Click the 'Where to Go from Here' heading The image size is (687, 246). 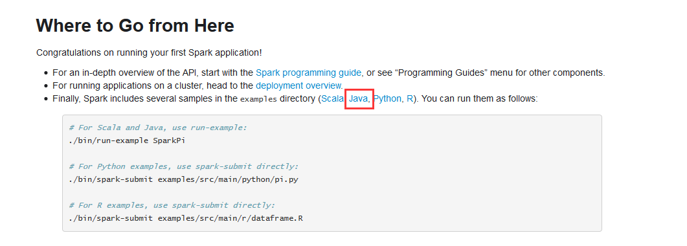(x=135, y=26)
